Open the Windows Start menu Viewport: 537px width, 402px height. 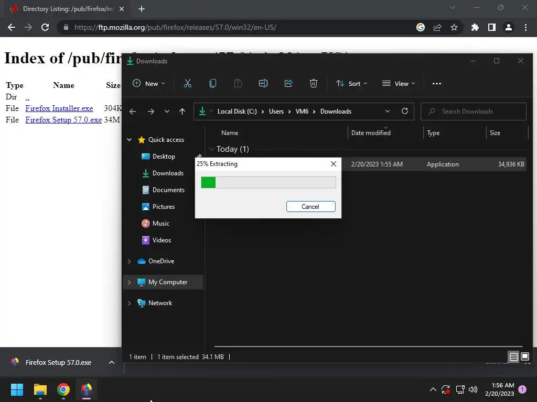17,389
